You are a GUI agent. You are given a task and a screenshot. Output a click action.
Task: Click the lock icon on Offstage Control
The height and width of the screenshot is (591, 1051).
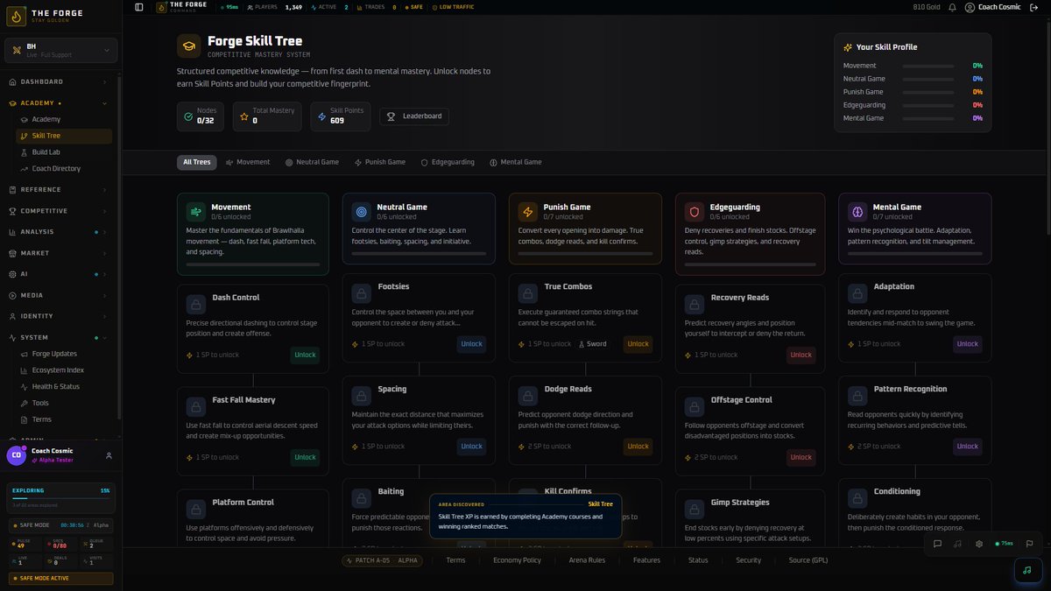coord(695,406)
